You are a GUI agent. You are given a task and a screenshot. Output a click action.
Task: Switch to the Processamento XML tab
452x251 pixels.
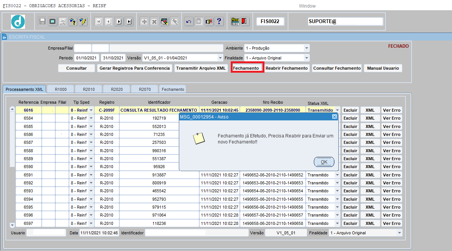24,89
